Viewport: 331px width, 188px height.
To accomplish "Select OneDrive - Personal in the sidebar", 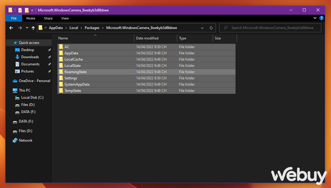I will (35, 81).
